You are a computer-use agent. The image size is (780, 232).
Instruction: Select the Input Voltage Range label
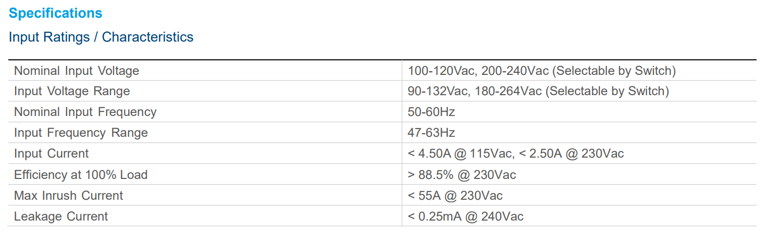pyautogui.click(x=72, y=92)
